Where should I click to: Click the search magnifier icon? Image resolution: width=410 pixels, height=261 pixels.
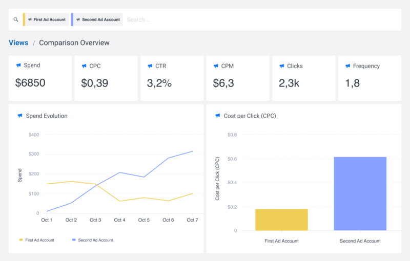[x=16, y=20]
